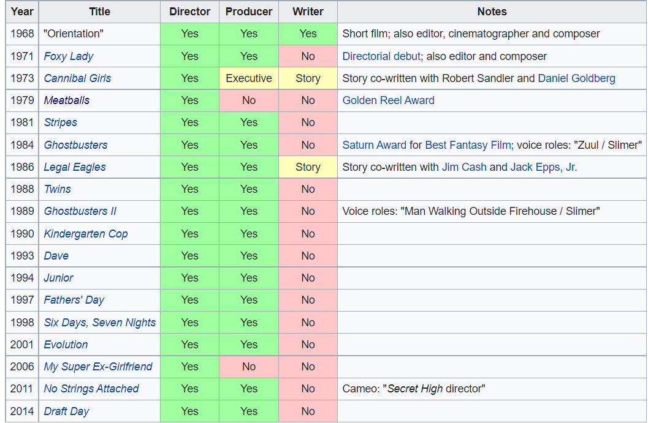Screen dimensions: 648x423
Task: Open the Golden Reel Award link
Action: pyautogui.click(x=388, y=100)
